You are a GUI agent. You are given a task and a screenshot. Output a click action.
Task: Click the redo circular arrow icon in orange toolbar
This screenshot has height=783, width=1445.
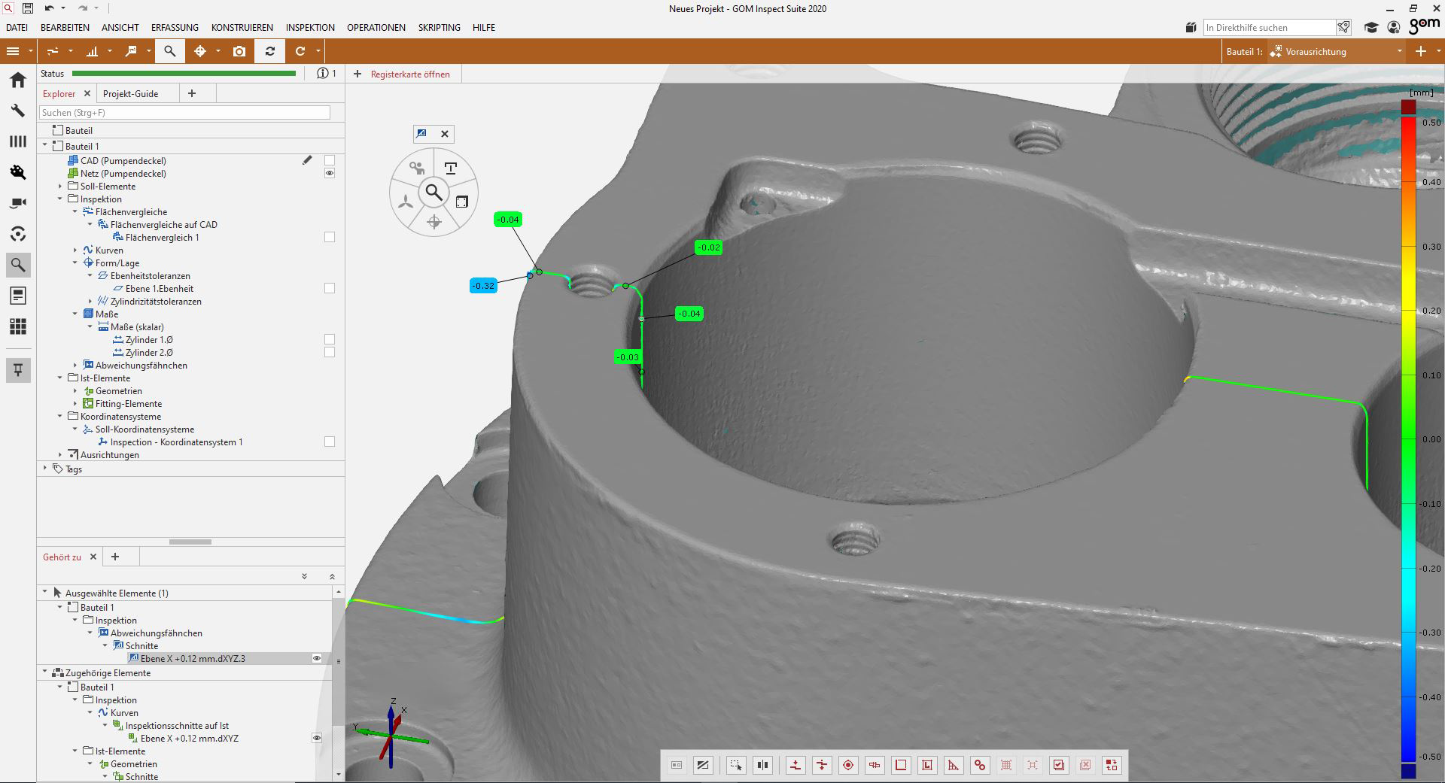300,51
